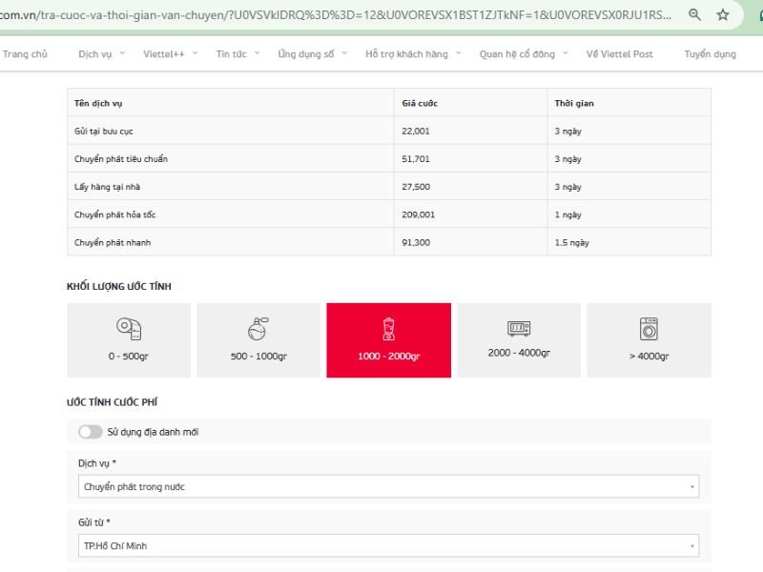Open the Gửi từ province dropdown

click(389, 545)
